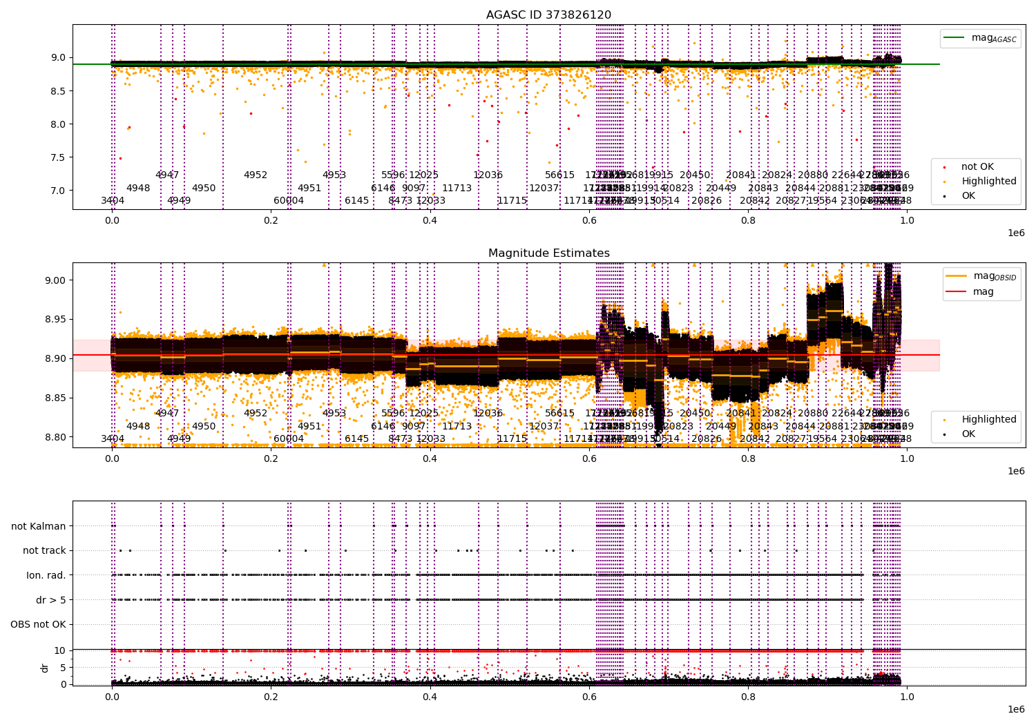Click the '8.85' y-tick in Magnitude Estimates
Viewport: 1036px width, 725px height.
[55, 398]
